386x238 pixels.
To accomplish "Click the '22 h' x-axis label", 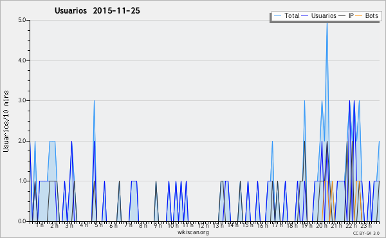I will tap(351, 225).
